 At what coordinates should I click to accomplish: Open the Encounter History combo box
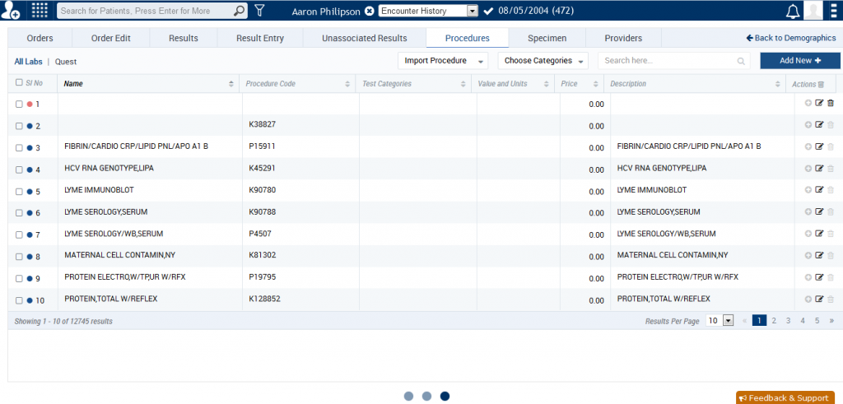pyautogui.click(x=427, y=12)
